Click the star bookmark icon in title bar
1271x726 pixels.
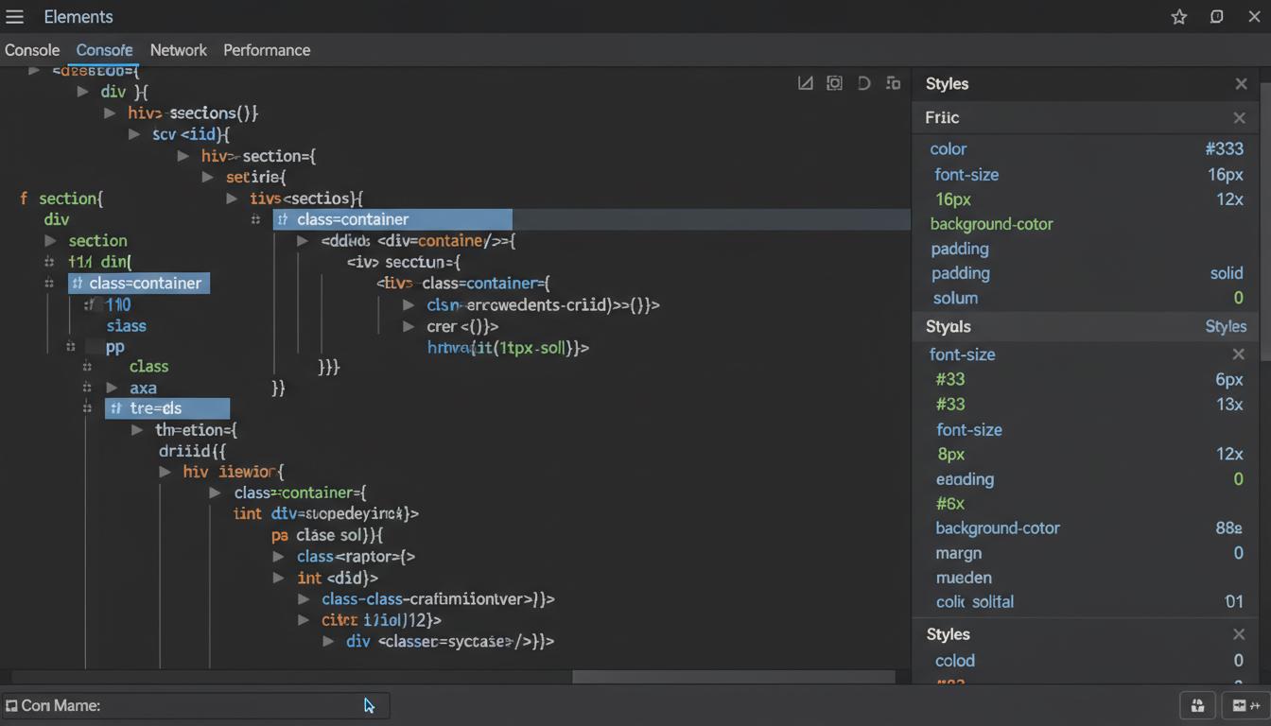coord(1179,17)
